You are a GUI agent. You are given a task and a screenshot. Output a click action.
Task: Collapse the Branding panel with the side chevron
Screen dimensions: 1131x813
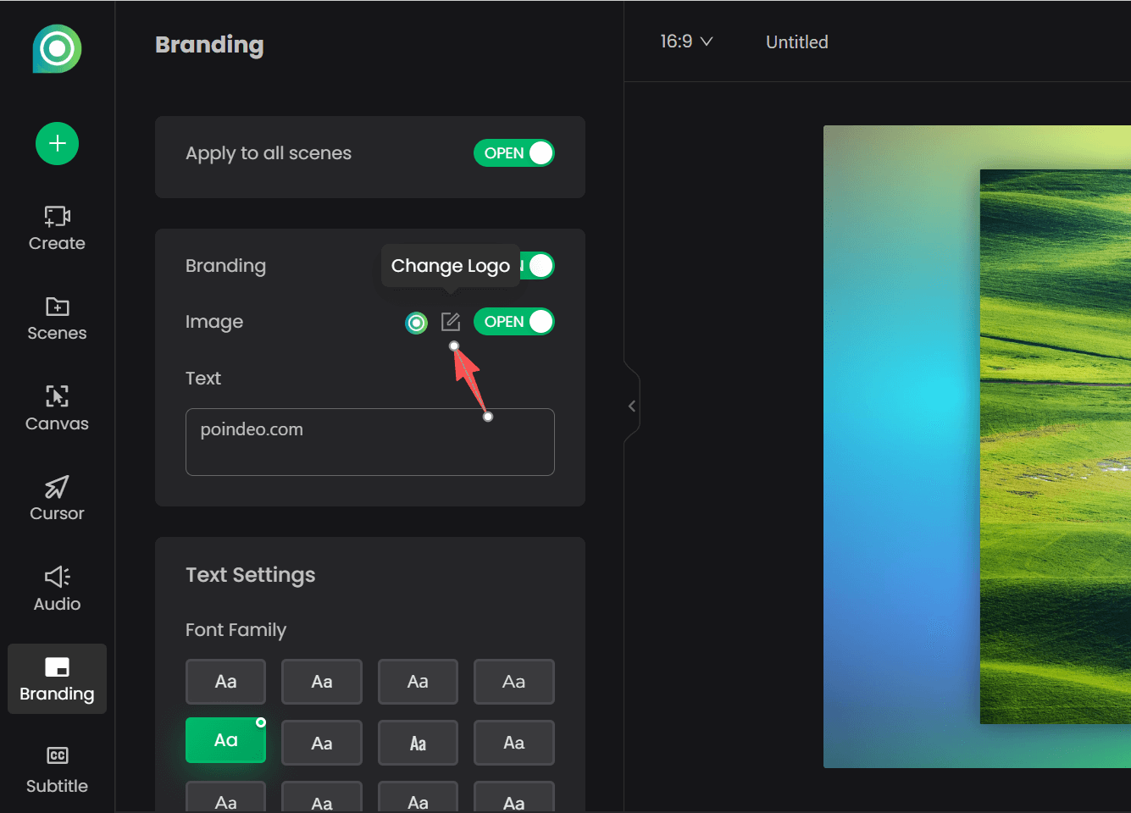click(x=632, y=406)
